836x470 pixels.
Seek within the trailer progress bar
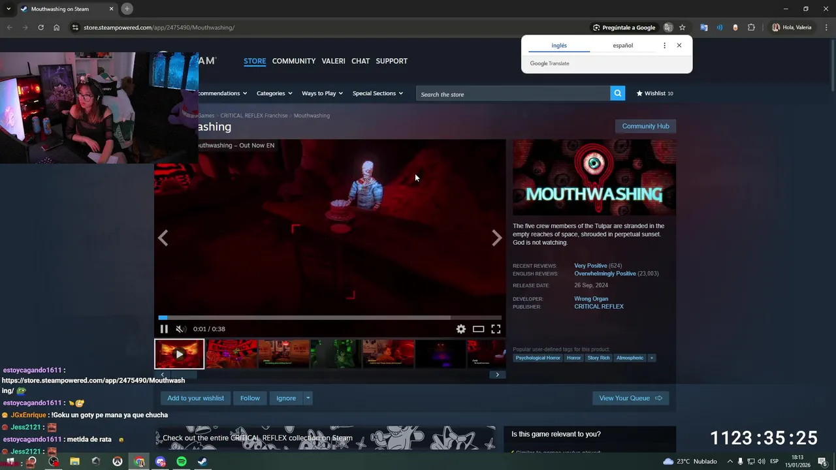click(330, 318)
